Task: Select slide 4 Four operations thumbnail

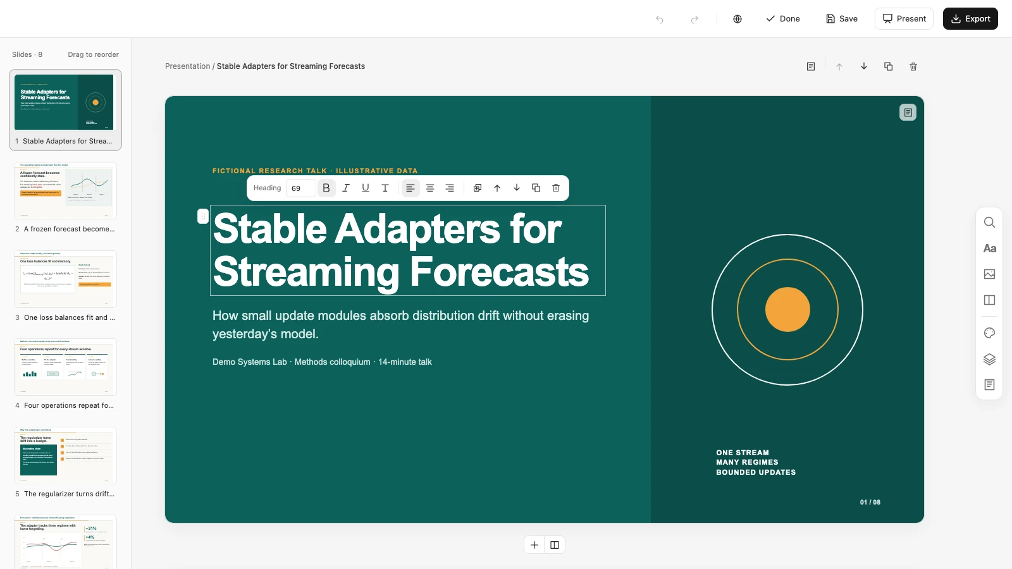Action: coord(65,367)
